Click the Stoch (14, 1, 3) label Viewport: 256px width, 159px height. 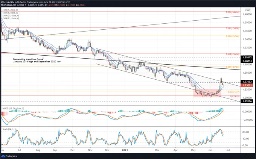click(9, 129)
